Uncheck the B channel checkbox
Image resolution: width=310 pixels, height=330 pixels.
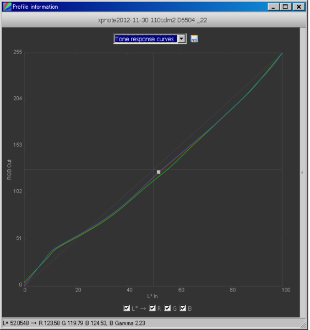click(183, 309)
